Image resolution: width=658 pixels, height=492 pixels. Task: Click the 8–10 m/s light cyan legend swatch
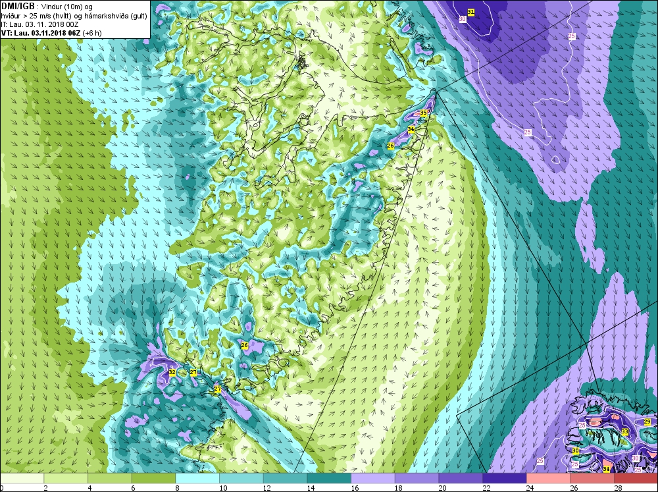(x=197, y=478)
